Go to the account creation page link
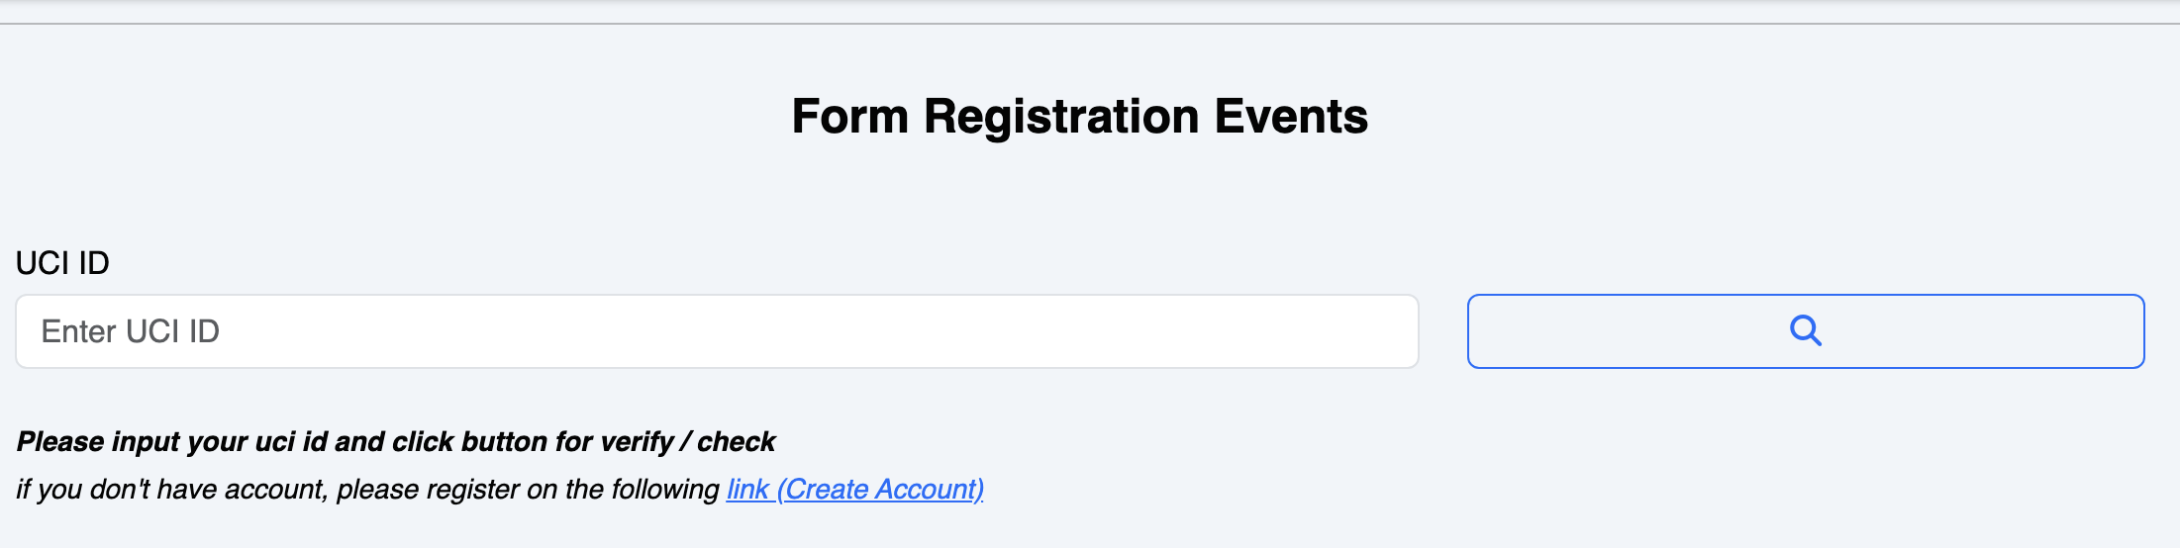The width and height of the screenshot is (2180, 548). 854,490
